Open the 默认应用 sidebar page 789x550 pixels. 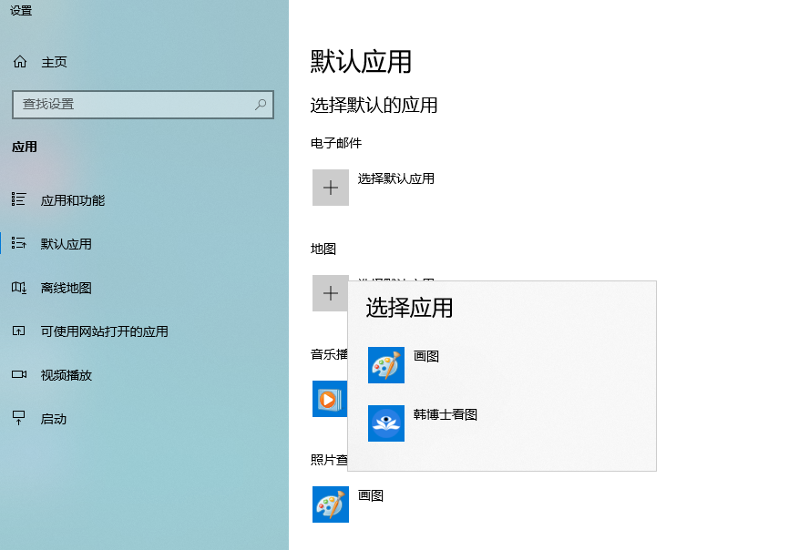(x=66, y=244)
